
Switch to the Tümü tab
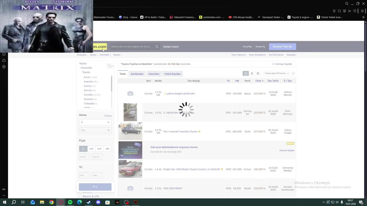123,74
